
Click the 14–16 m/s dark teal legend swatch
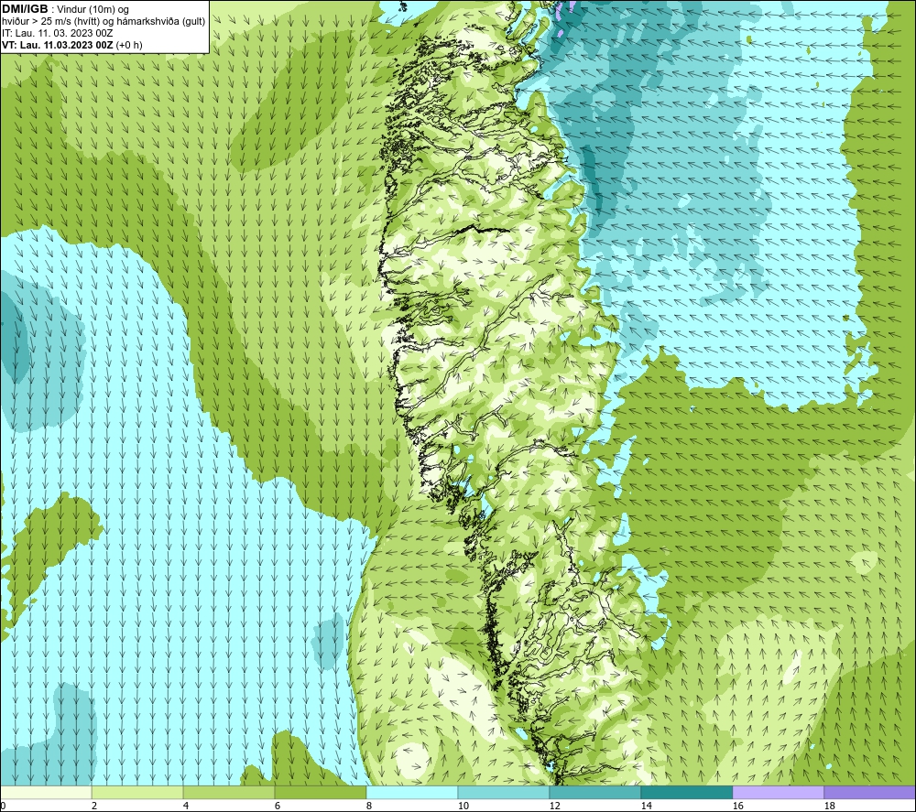[686, 792]
